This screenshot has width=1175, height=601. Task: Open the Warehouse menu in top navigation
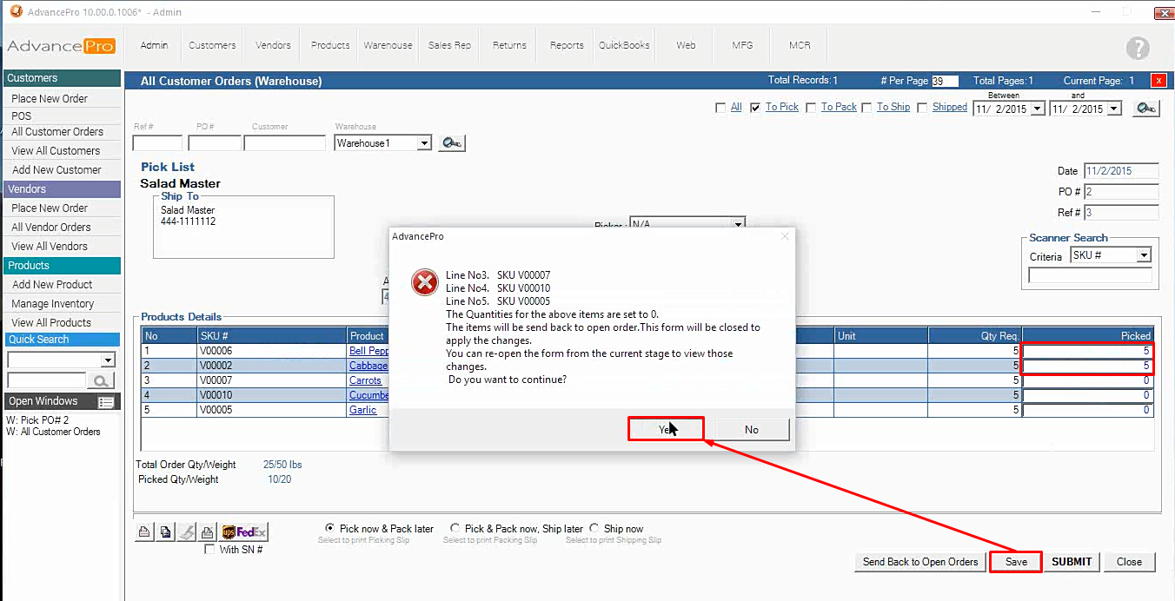388,45
